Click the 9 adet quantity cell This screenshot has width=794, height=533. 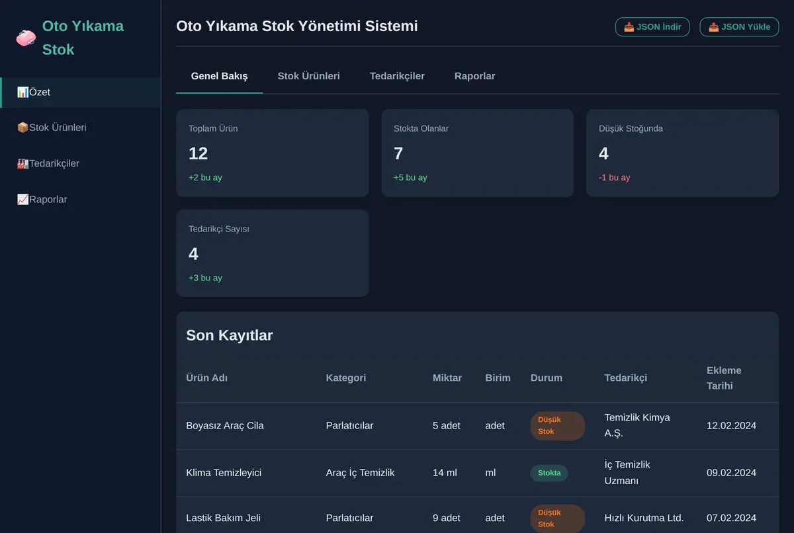447,518
